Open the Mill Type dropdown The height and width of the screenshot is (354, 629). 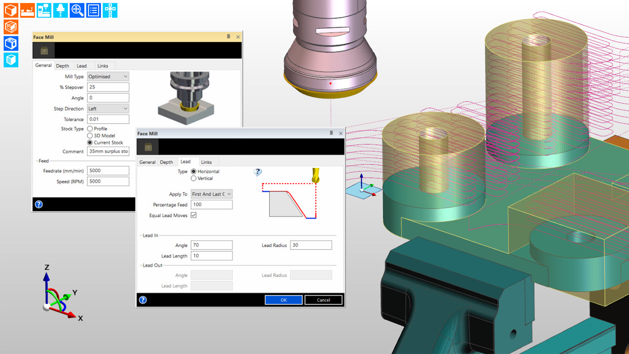click(108, 76)
